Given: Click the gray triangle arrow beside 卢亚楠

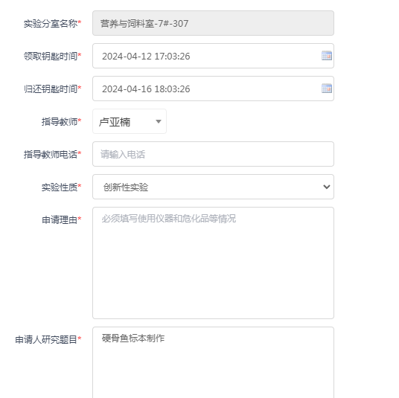Looking at the screenshot, I should tap(159, 121).
